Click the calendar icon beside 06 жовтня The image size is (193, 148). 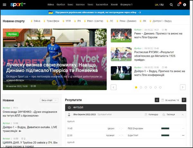[x=162, y=100]
